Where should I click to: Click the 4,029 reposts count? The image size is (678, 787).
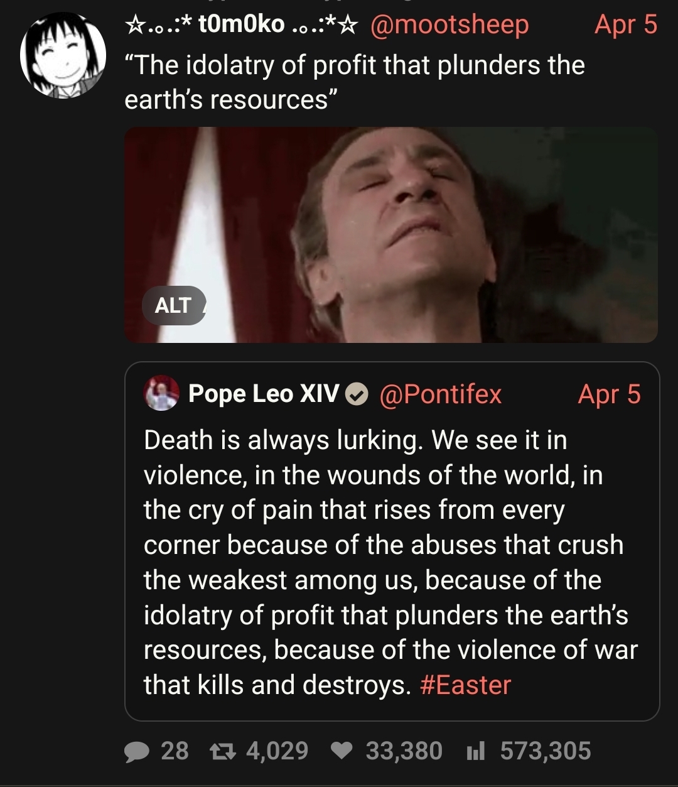[x=277, y=751]
